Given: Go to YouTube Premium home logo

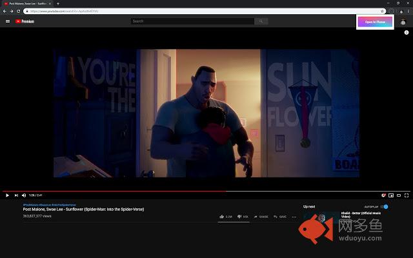Looking at the screenshot, I should click(x=25, y=21).
